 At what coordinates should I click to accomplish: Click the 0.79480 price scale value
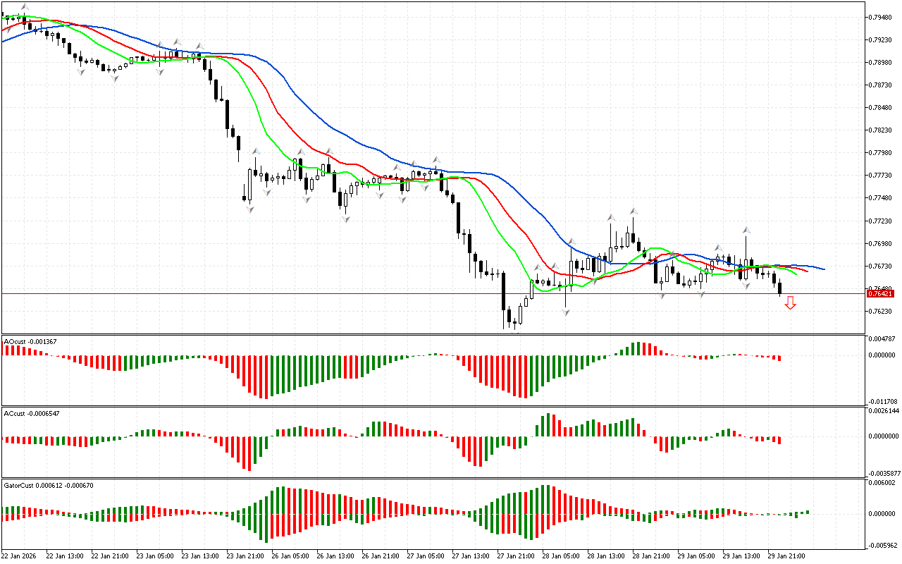[882, 17]
